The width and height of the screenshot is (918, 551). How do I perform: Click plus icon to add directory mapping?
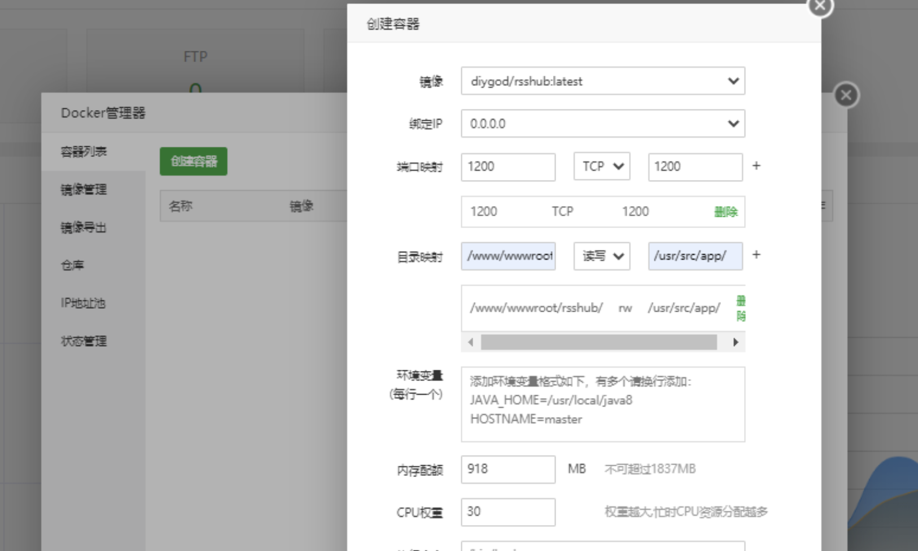756,255
